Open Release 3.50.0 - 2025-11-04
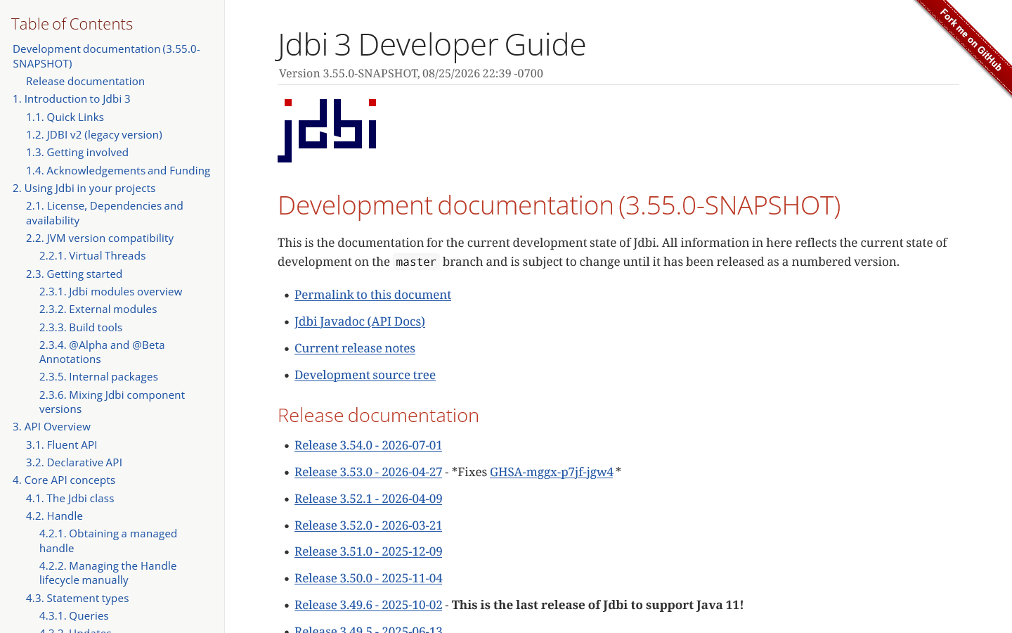 [x=368, y=578]
